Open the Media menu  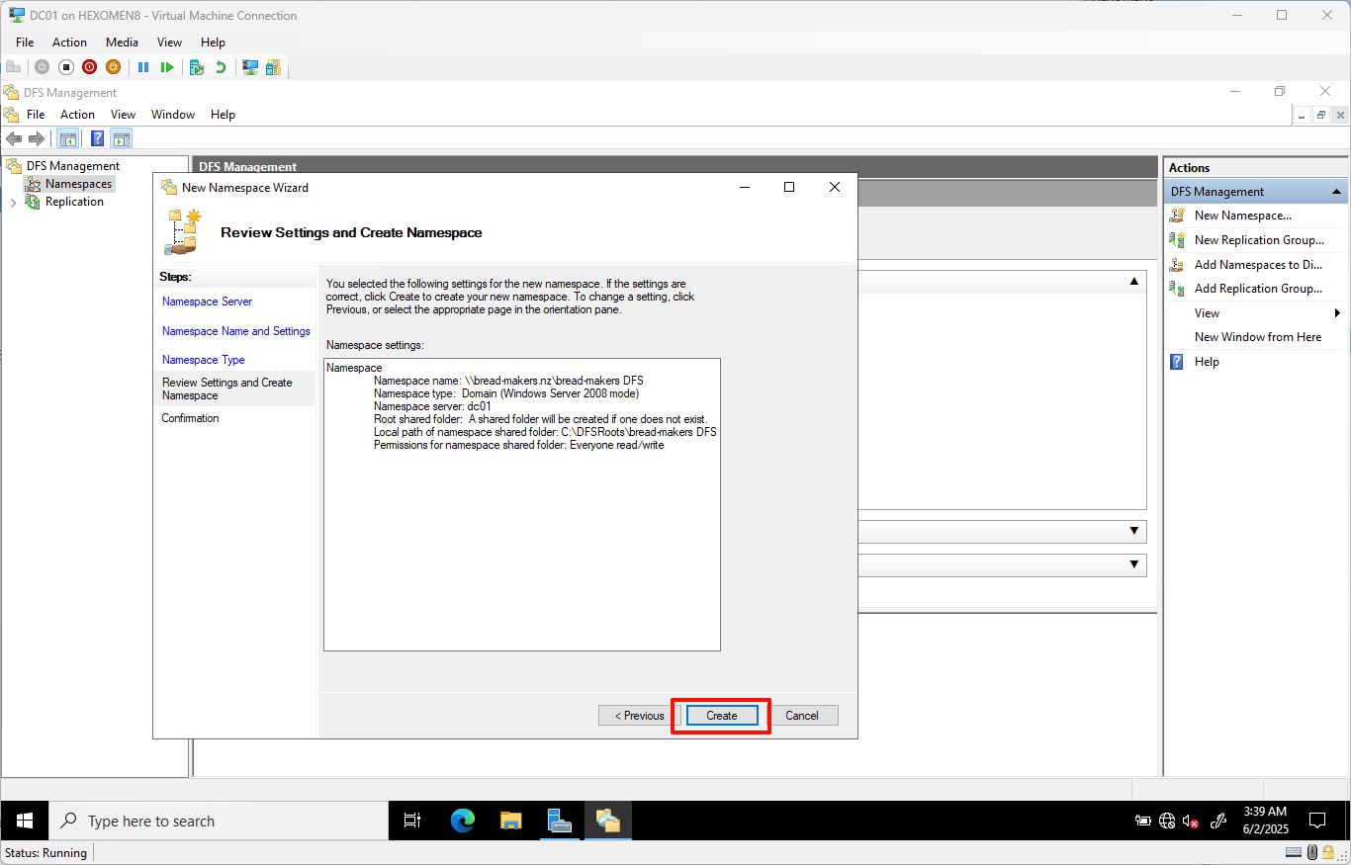[x=122, y=42]
